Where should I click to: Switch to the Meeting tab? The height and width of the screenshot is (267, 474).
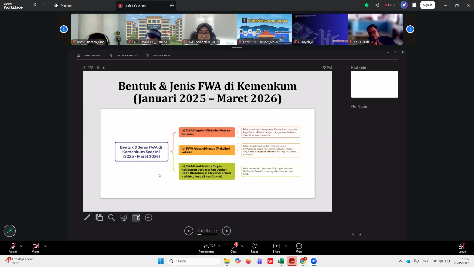pos(63,5)
